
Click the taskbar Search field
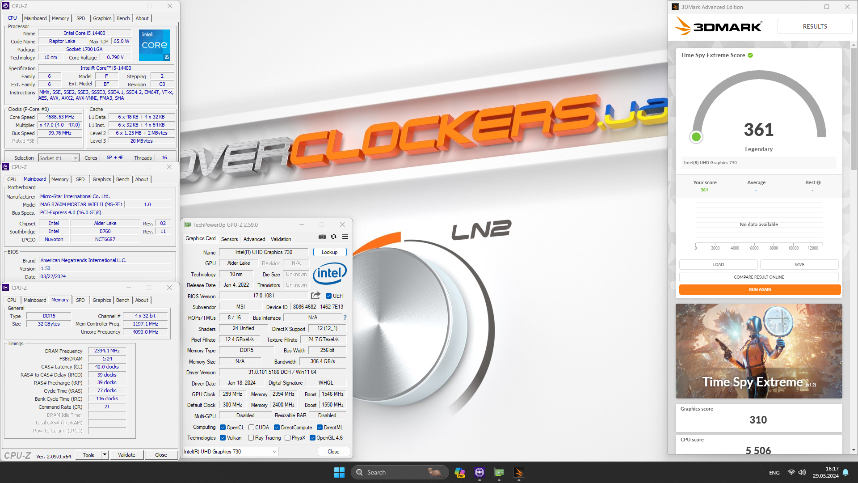click(400, 472)
